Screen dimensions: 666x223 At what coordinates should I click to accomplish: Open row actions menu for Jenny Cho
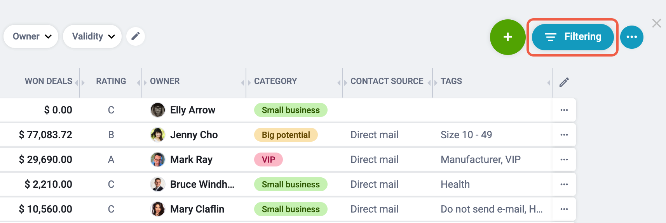564,135
